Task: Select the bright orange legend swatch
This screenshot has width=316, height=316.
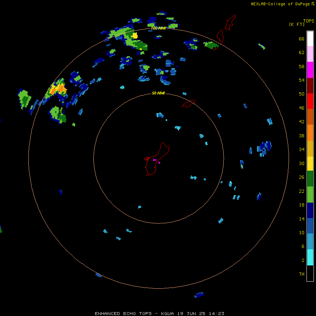Action: (x=310, y=133)
